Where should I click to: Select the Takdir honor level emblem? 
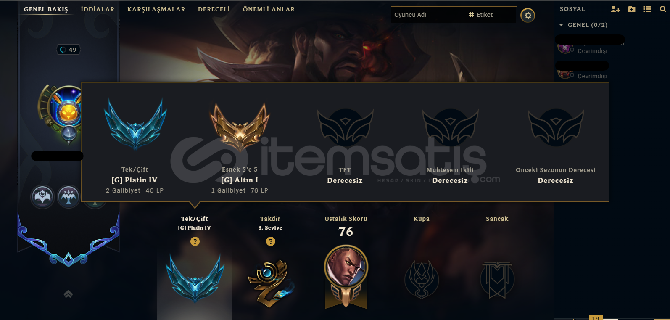(271, 283)
